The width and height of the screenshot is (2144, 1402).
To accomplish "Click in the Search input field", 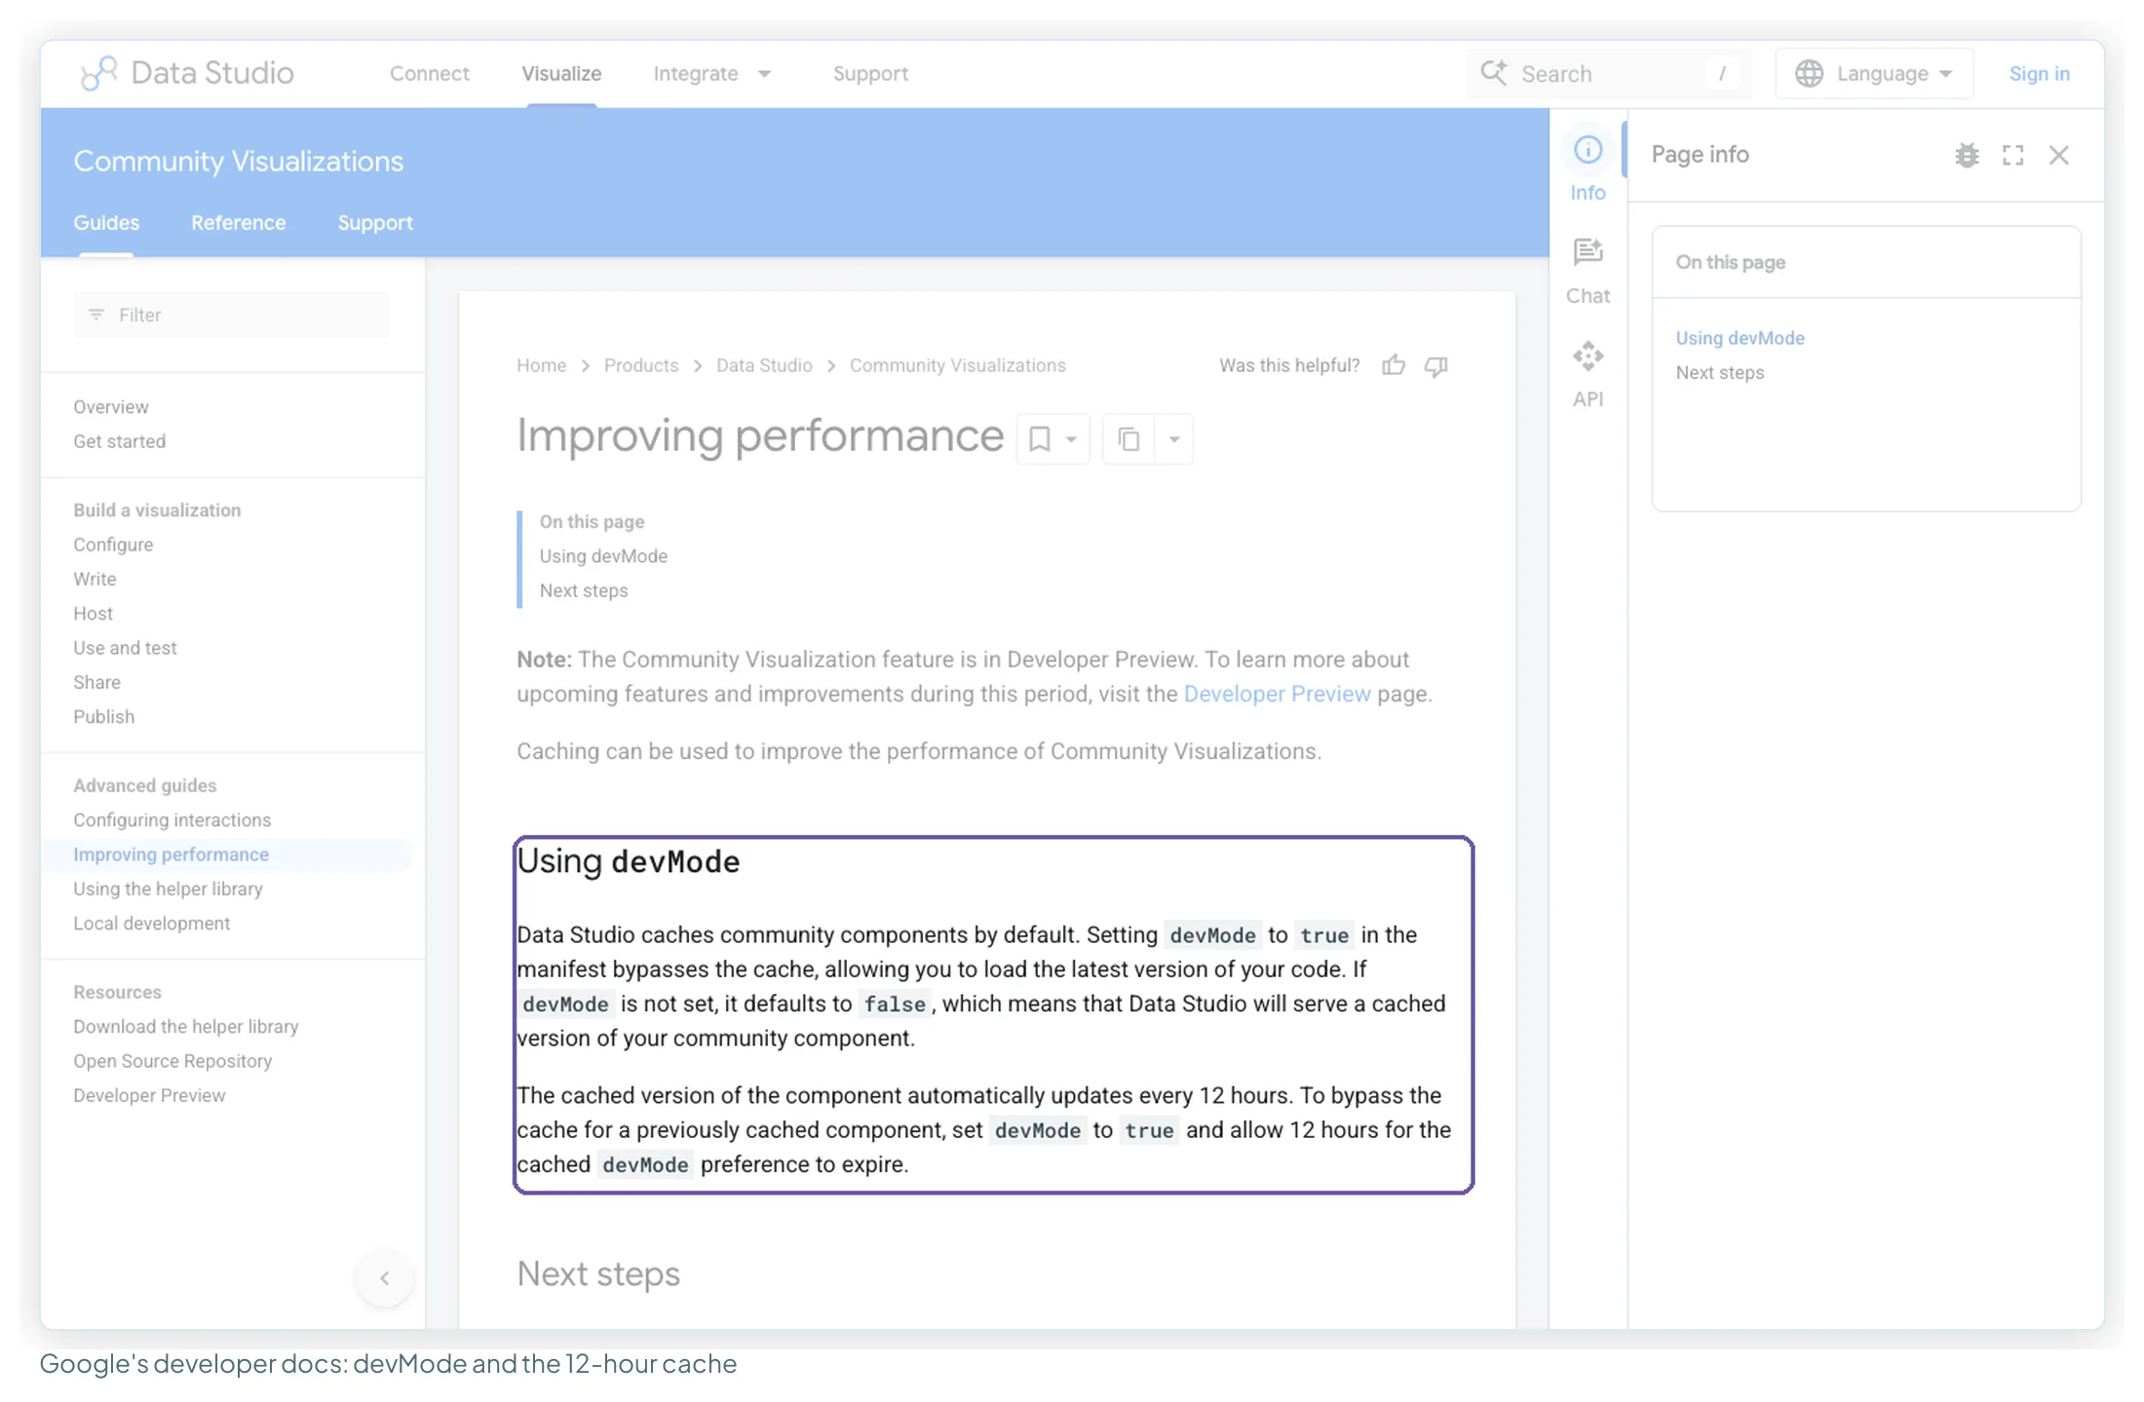I will click(x=1609, y=73).
